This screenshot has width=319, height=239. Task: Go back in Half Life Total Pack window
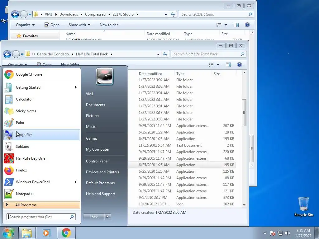7,54
